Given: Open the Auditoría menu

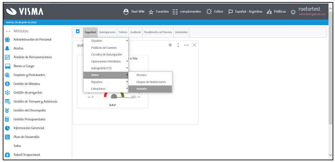Looking at the screenshot, I should coord(135,32).
